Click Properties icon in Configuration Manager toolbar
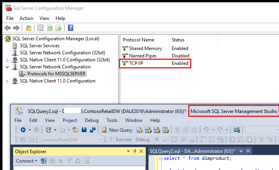The image size is (279, 170). pos(40,28)
